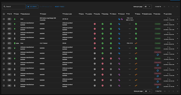Image resolution: width=181 pixels, height=95 pixels.
Task: Click interview spinner icon for node 080
Action: (158, 55)
